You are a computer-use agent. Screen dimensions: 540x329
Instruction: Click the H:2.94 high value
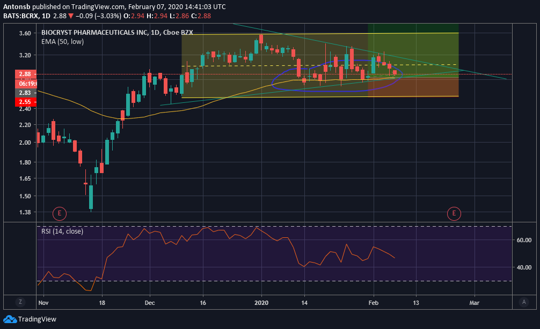click(157, 16)
